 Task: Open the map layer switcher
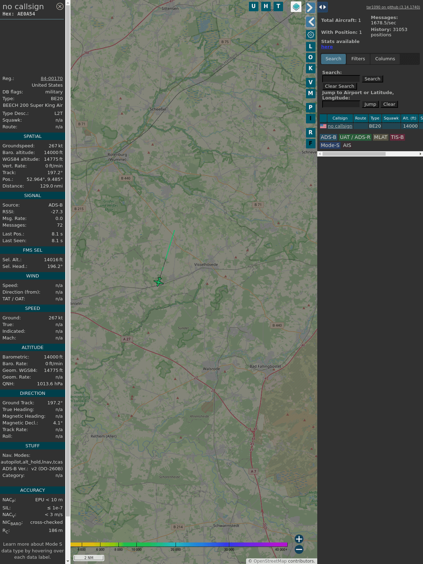(296, 7)
